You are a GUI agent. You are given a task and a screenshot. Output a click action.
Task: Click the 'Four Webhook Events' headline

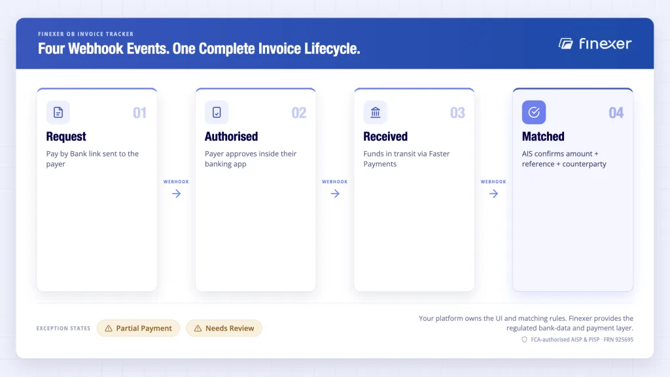coord(199,48)
